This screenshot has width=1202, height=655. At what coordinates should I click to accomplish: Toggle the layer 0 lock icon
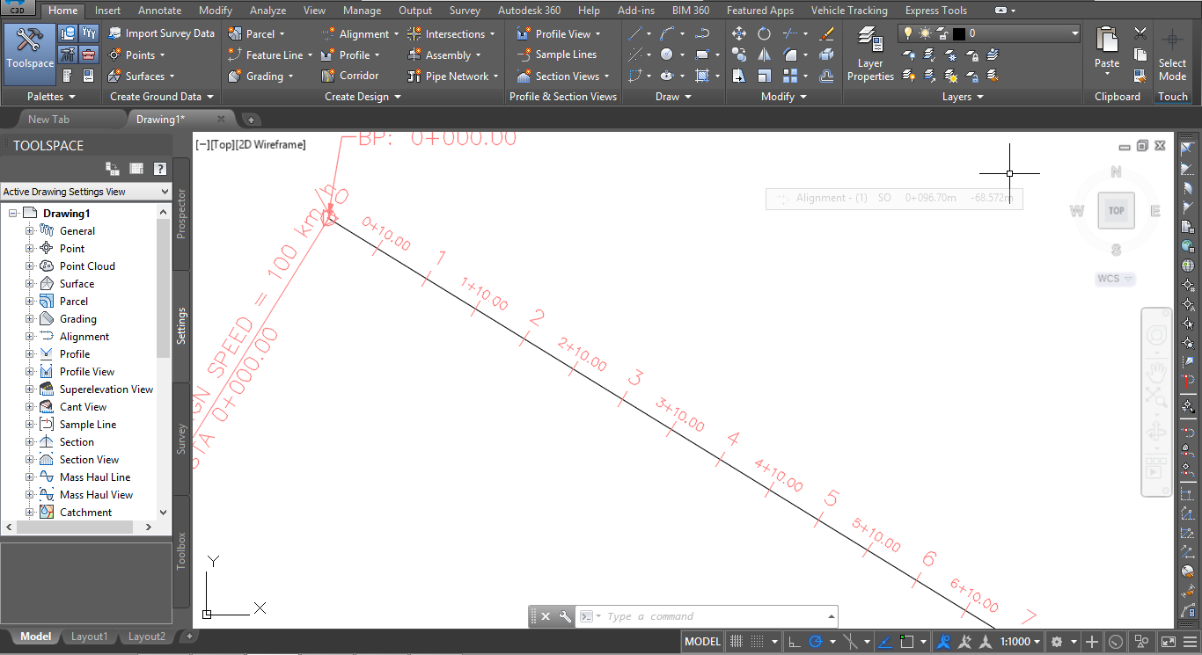click(942, 33)
